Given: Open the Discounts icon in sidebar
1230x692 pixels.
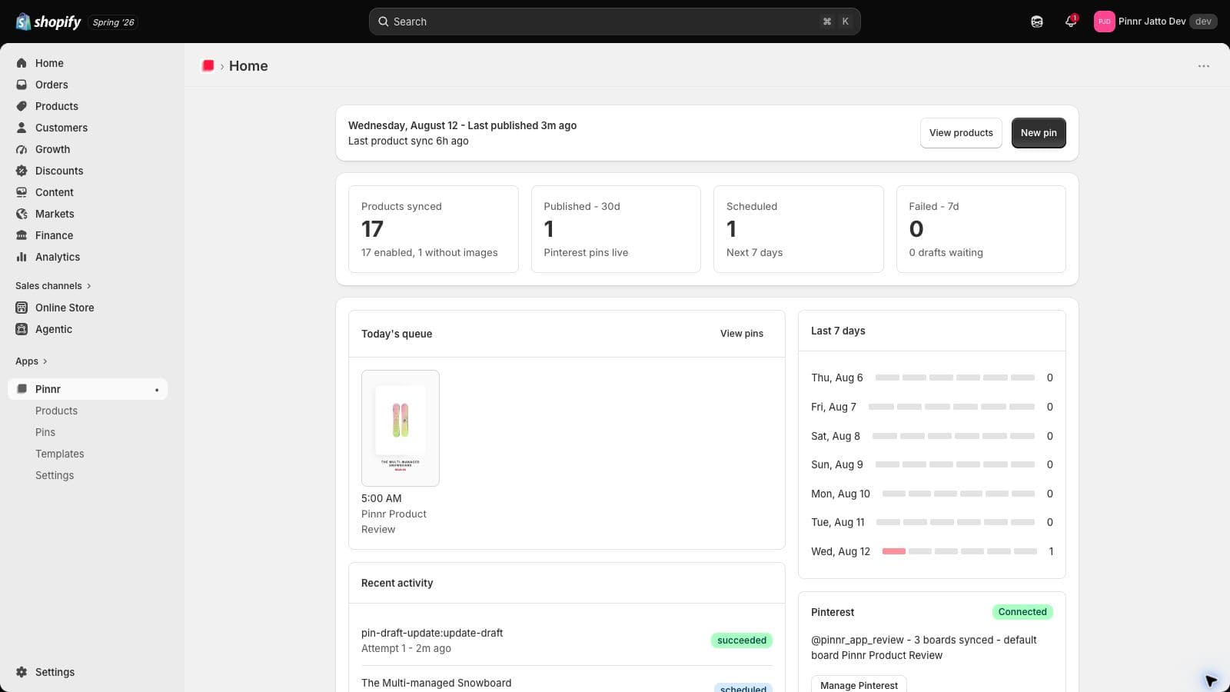Looking at the screenshot, I should pyautogui.click(x=22, y=171).
